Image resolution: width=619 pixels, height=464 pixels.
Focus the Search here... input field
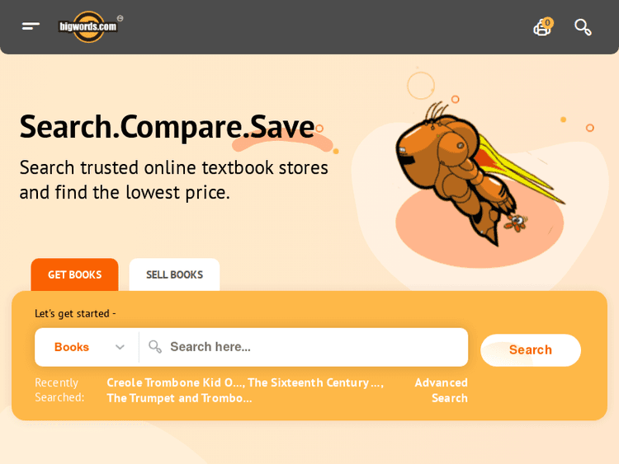click(304, 347)
